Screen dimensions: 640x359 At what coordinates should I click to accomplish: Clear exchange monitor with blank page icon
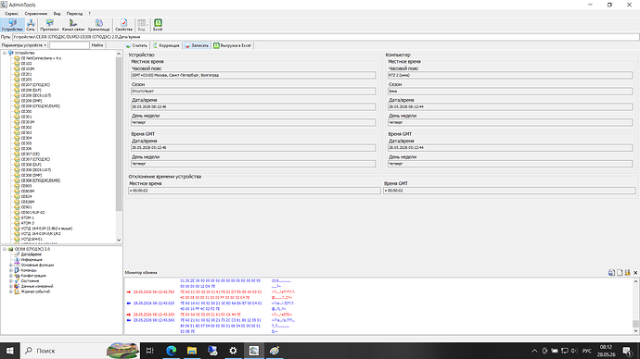[x=620, y=273]
